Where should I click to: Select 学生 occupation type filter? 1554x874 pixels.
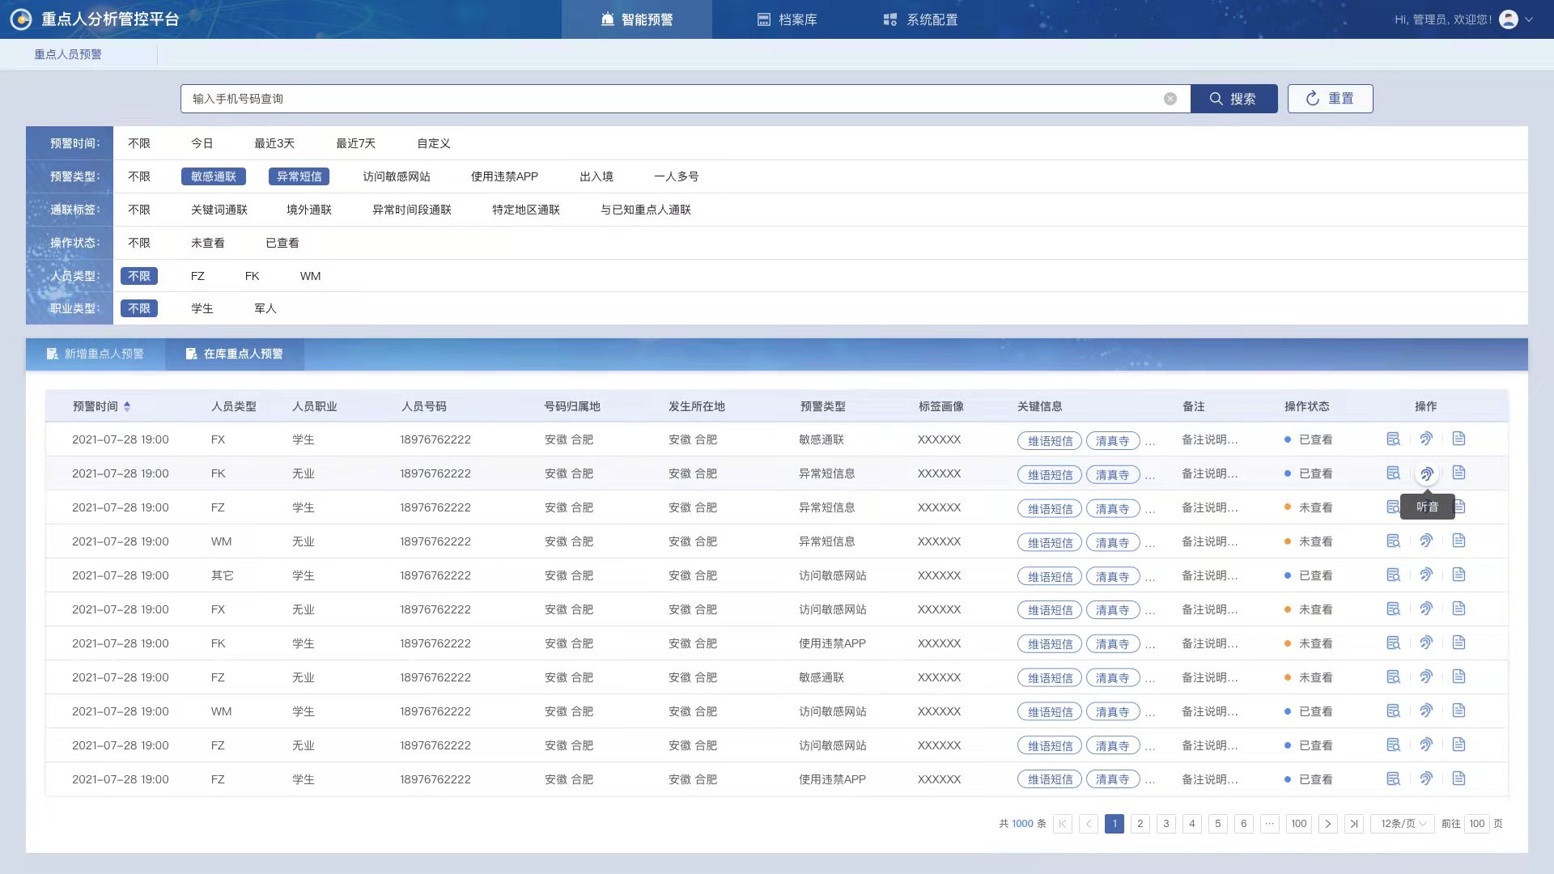point(202,308)
